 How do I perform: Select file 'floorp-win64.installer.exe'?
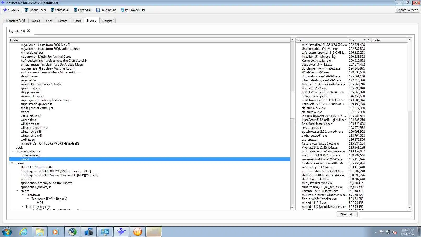coord(319,199)
